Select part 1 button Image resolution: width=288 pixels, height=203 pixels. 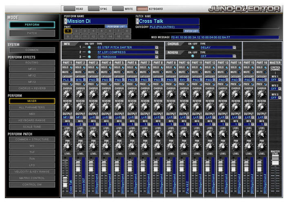pyautogui.click(x=68, y=31)
